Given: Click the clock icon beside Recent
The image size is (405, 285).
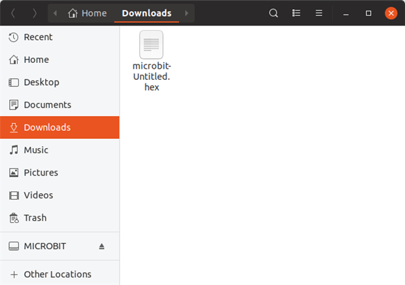Looking at the screenshot, I should tap(14, 37).
